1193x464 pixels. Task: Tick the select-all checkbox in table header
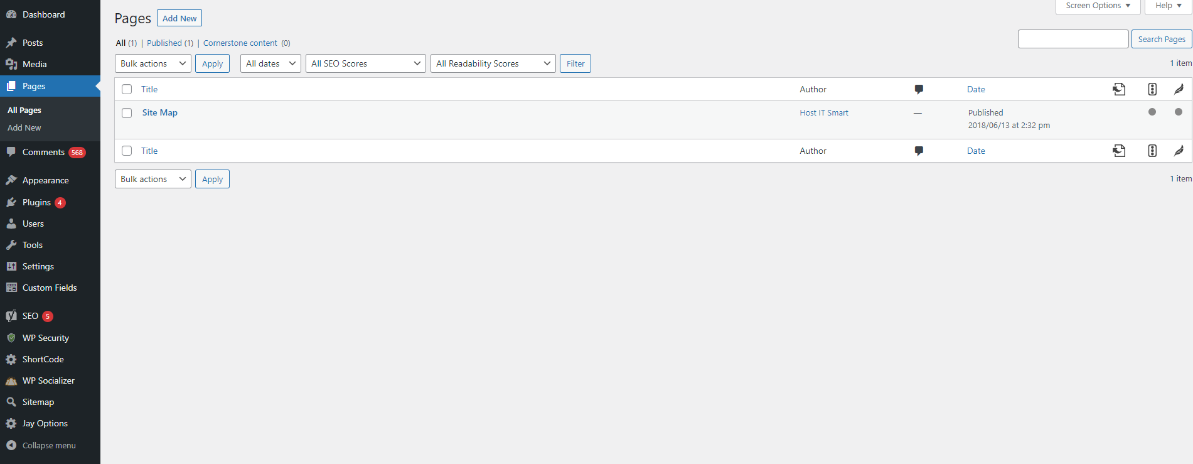127,89
